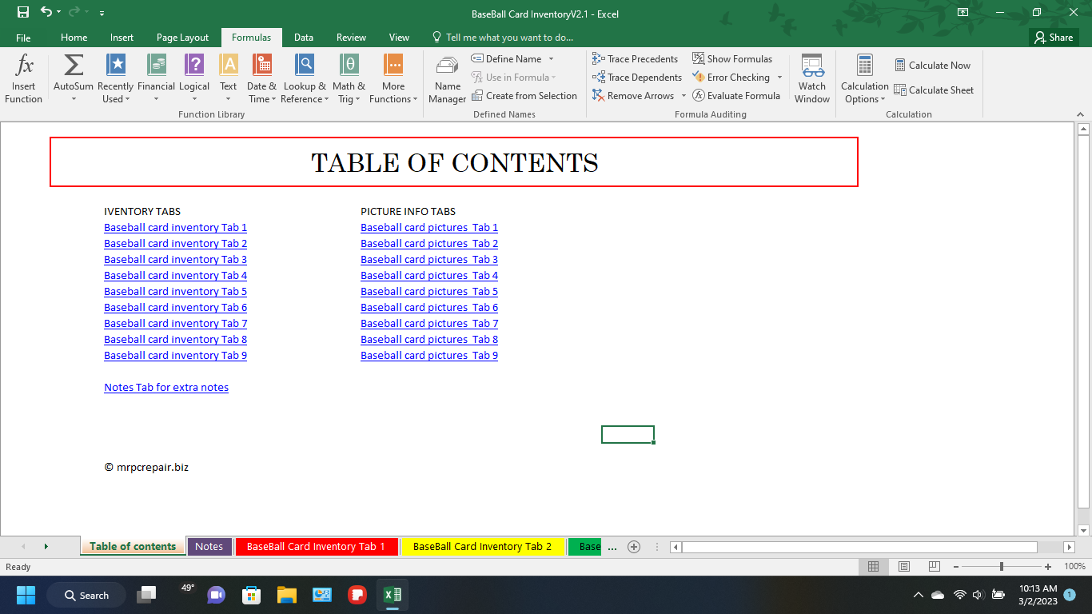
Task: Switch to the Page Layout ribbon tab
Action: pyautogui.click(x=183, y=38)
